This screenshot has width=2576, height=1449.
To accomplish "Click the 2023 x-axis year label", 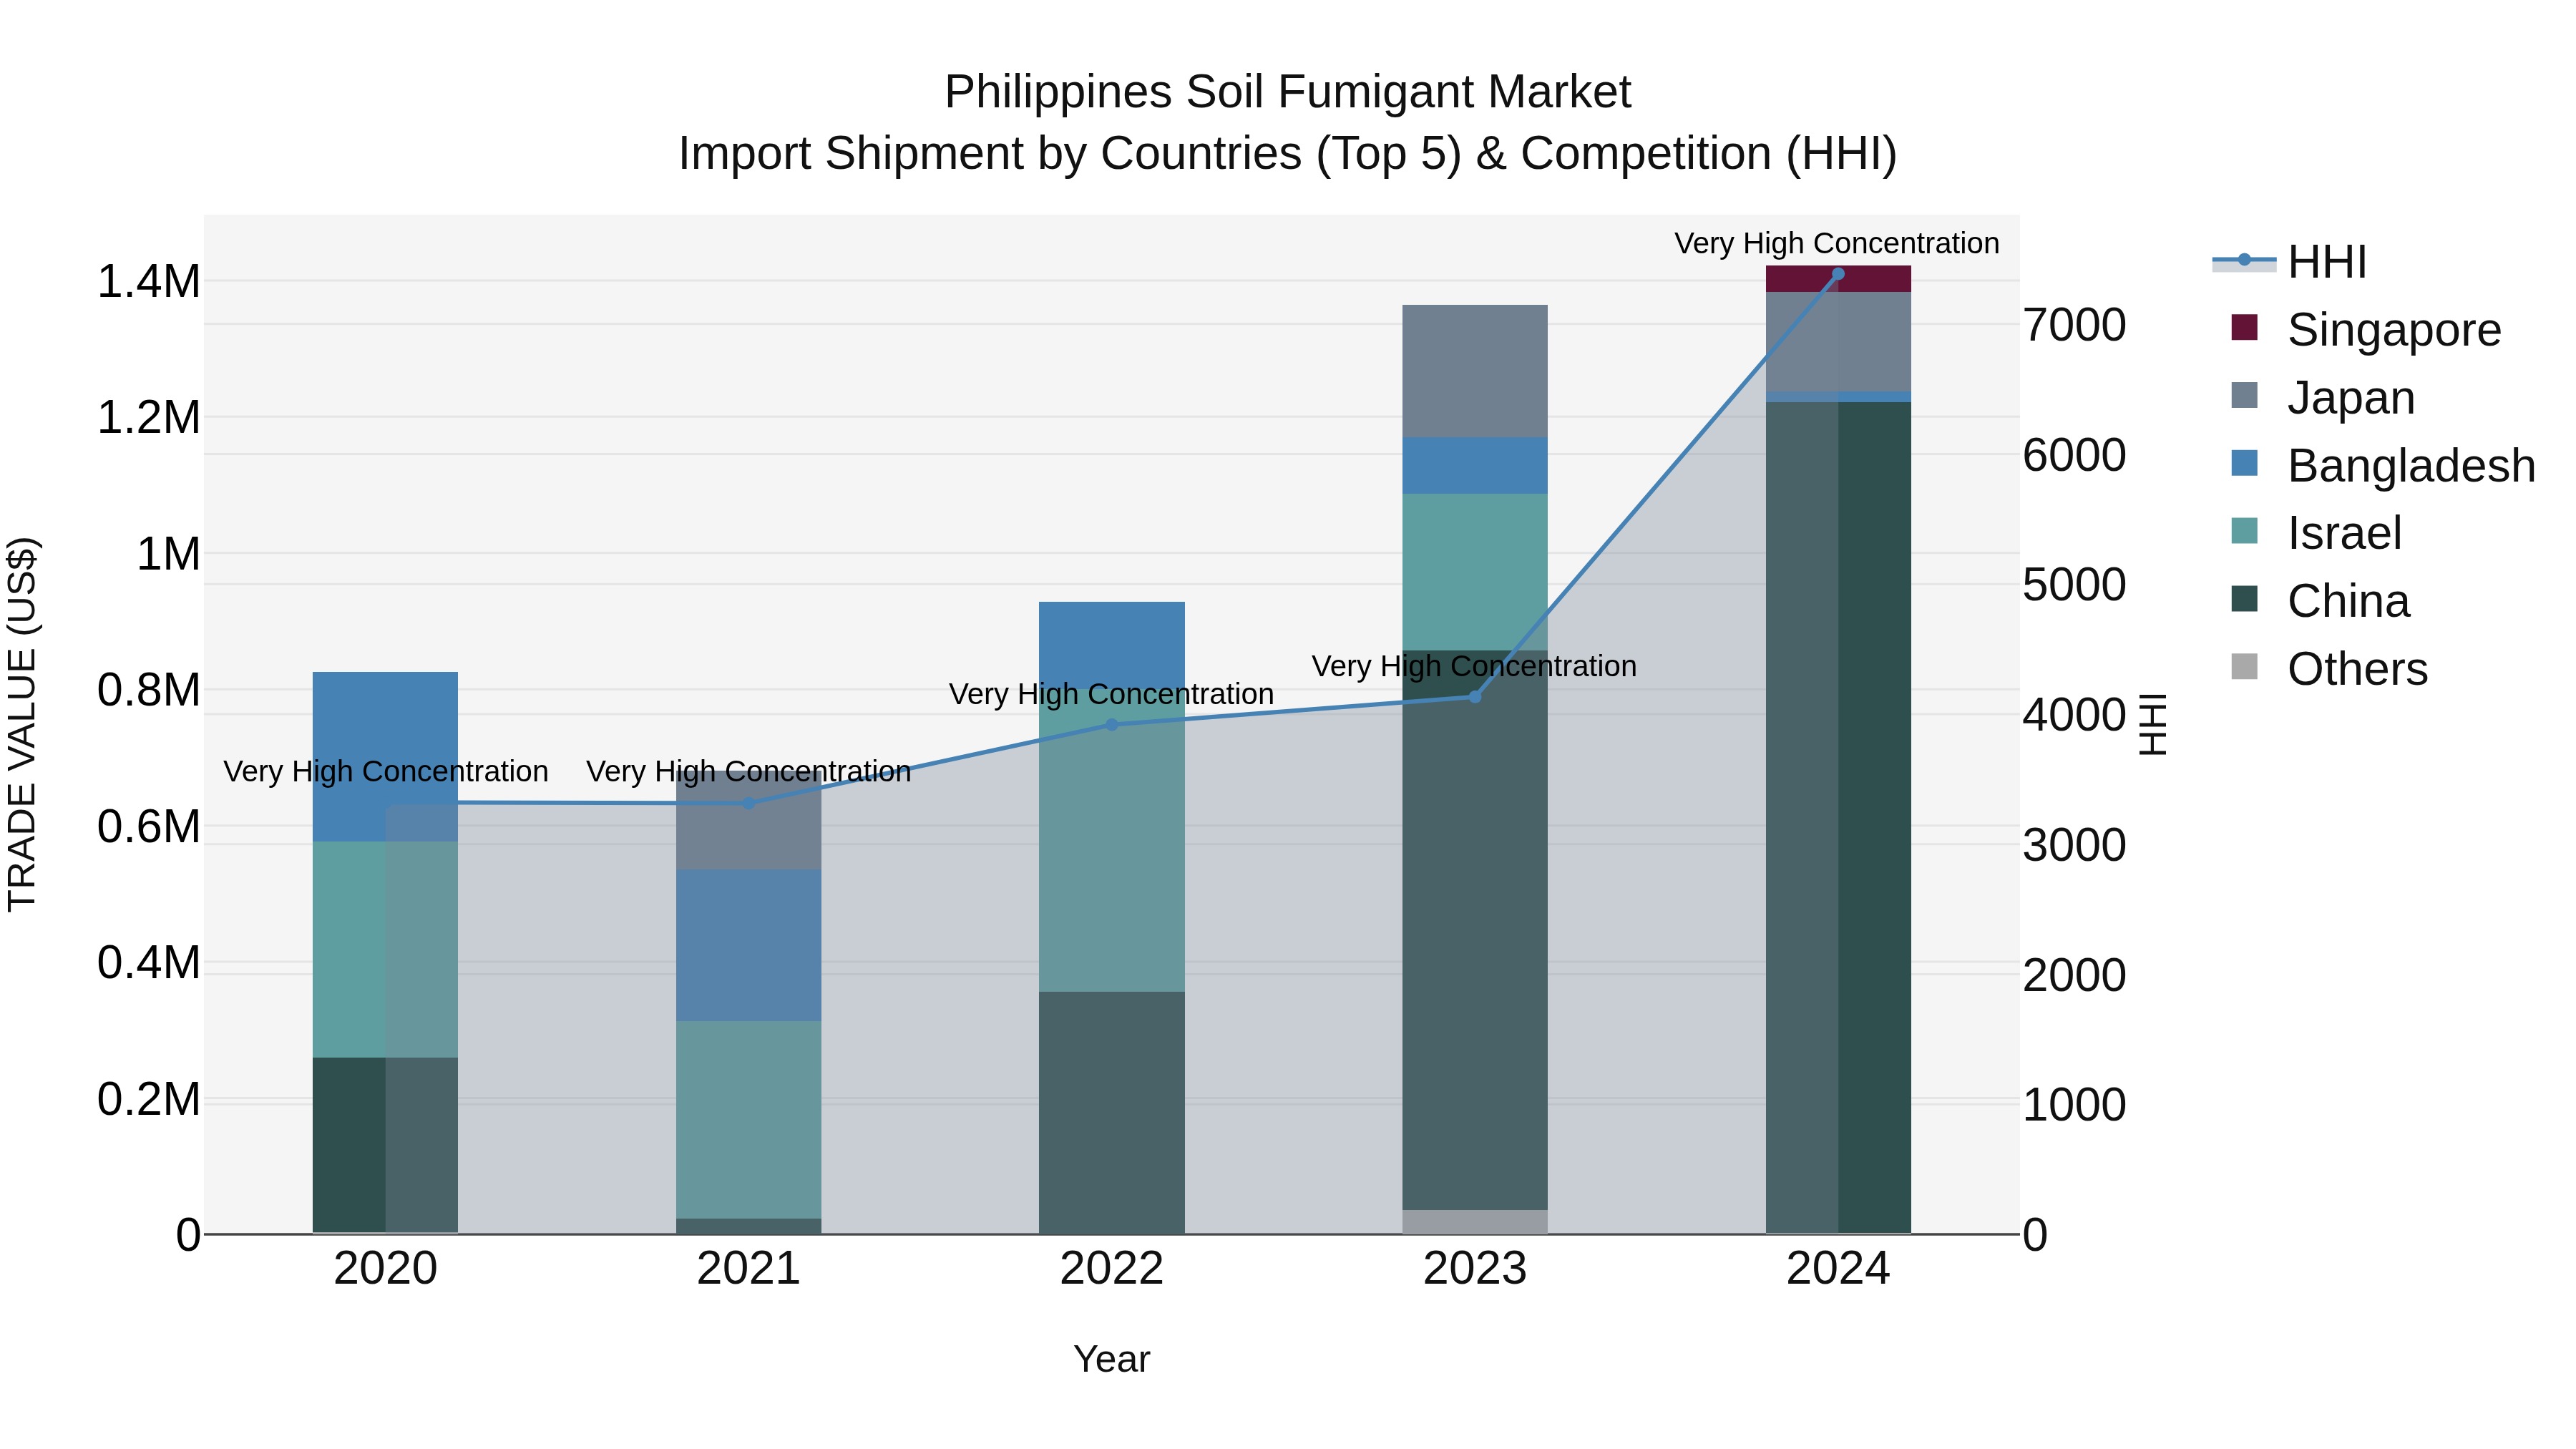I will coord(1475,1269).
